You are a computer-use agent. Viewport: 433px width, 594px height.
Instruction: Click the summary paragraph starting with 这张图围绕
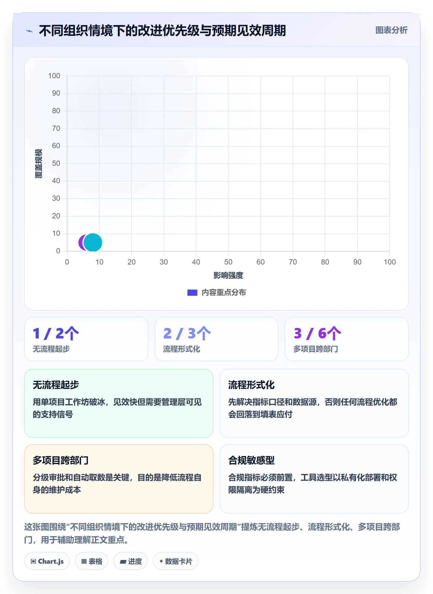[212, 533]
